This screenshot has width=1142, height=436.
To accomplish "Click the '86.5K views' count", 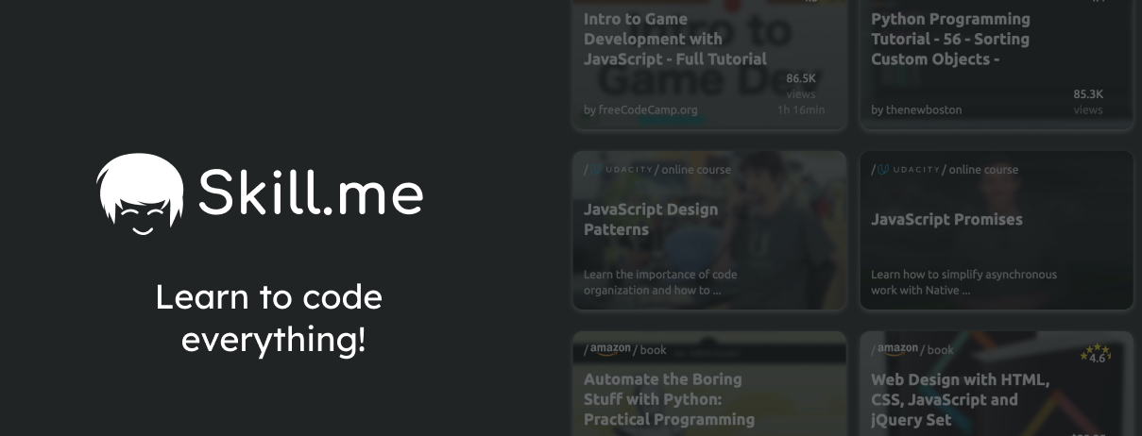I will [x=800, y=86].
